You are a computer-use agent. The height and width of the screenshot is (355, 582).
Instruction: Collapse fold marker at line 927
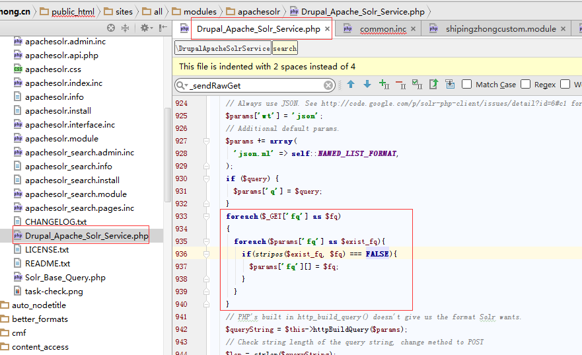tap(206, 141)
